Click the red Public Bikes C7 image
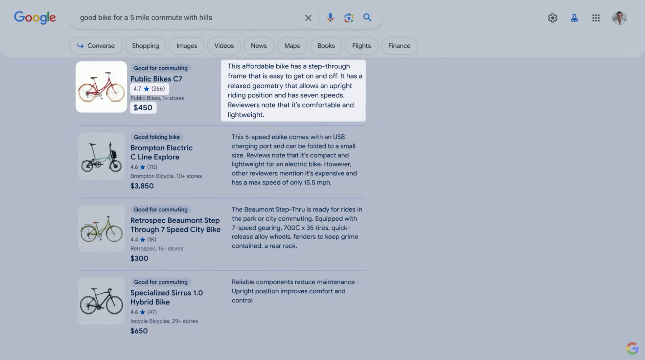This screenshot has height=360, width=645. (x=101, y=87)
